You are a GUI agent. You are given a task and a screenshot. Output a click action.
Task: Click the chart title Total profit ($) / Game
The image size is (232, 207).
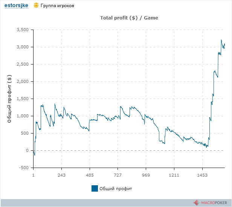pyautogui.click(x=129, y=18)
